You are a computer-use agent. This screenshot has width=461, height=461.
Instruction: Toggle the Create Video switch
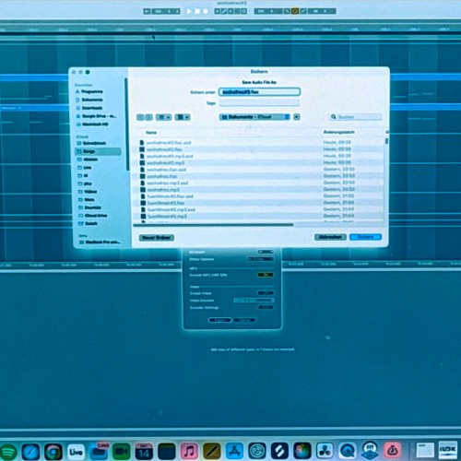[x=266, y=293]
